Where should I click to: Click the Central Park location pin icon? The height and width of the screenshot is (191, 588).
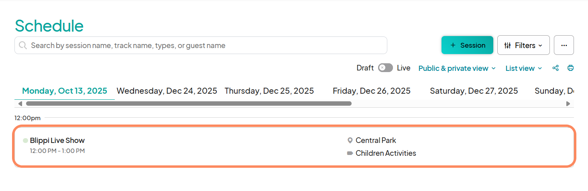350,141
